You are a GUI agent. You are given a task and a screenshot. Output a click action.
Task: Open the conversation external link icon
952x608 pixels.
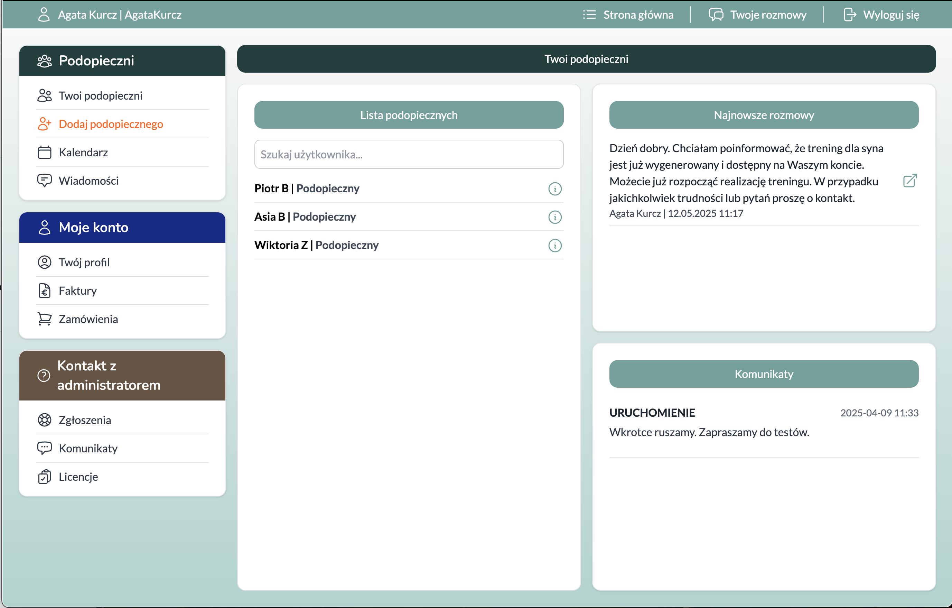point(910,181)
